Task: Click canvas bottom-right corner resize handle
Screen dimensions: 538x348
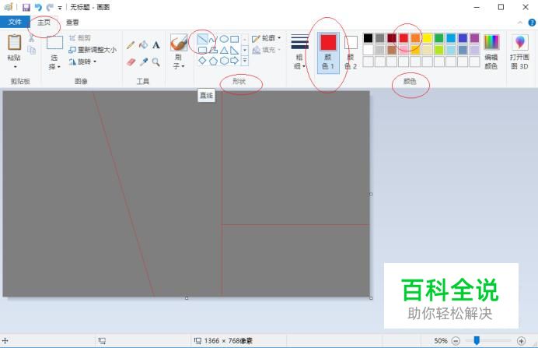Action: coord(371,298)
